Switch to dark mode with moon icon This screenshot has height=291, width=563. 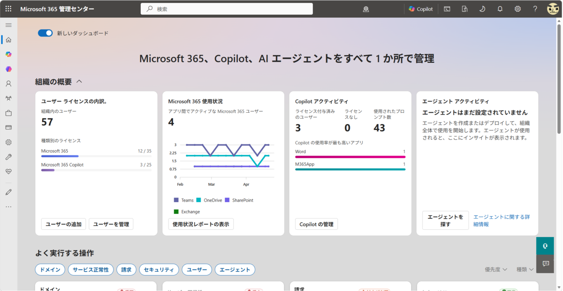(x=482, y=9)
